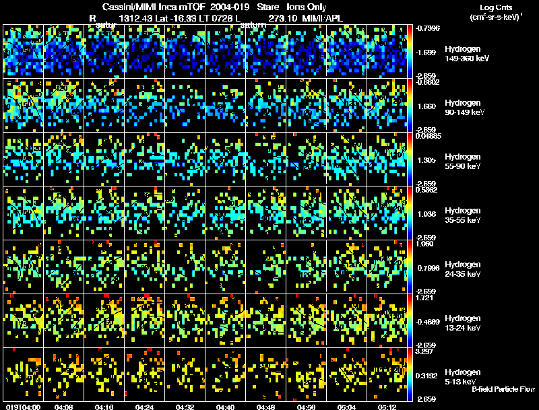Click the 'MIMI/APL' credit text
Image resolution: width=539 pixels, height=410 pixels.
tap(322, 18)
